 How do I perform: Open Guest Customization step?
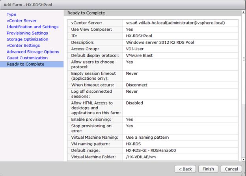[27, 58]
